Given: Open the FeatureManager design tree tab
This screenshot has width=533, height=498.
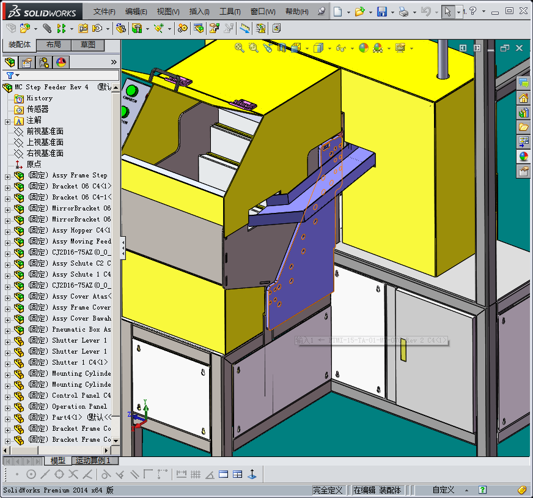Looking at the screenshot, I should pyautogui.click(x=10, y=62).
